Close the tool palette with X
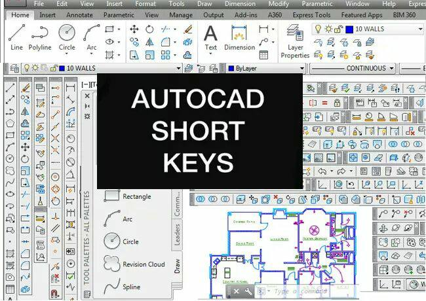 (87, 96)
